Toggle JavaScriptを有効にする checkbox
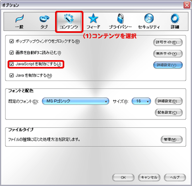192x186 pixels. 12,64
